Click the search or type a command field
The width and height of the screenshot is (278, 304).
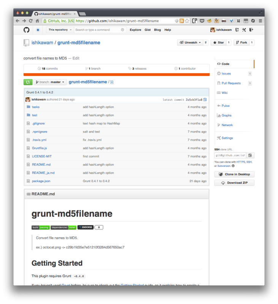point(100,30)
